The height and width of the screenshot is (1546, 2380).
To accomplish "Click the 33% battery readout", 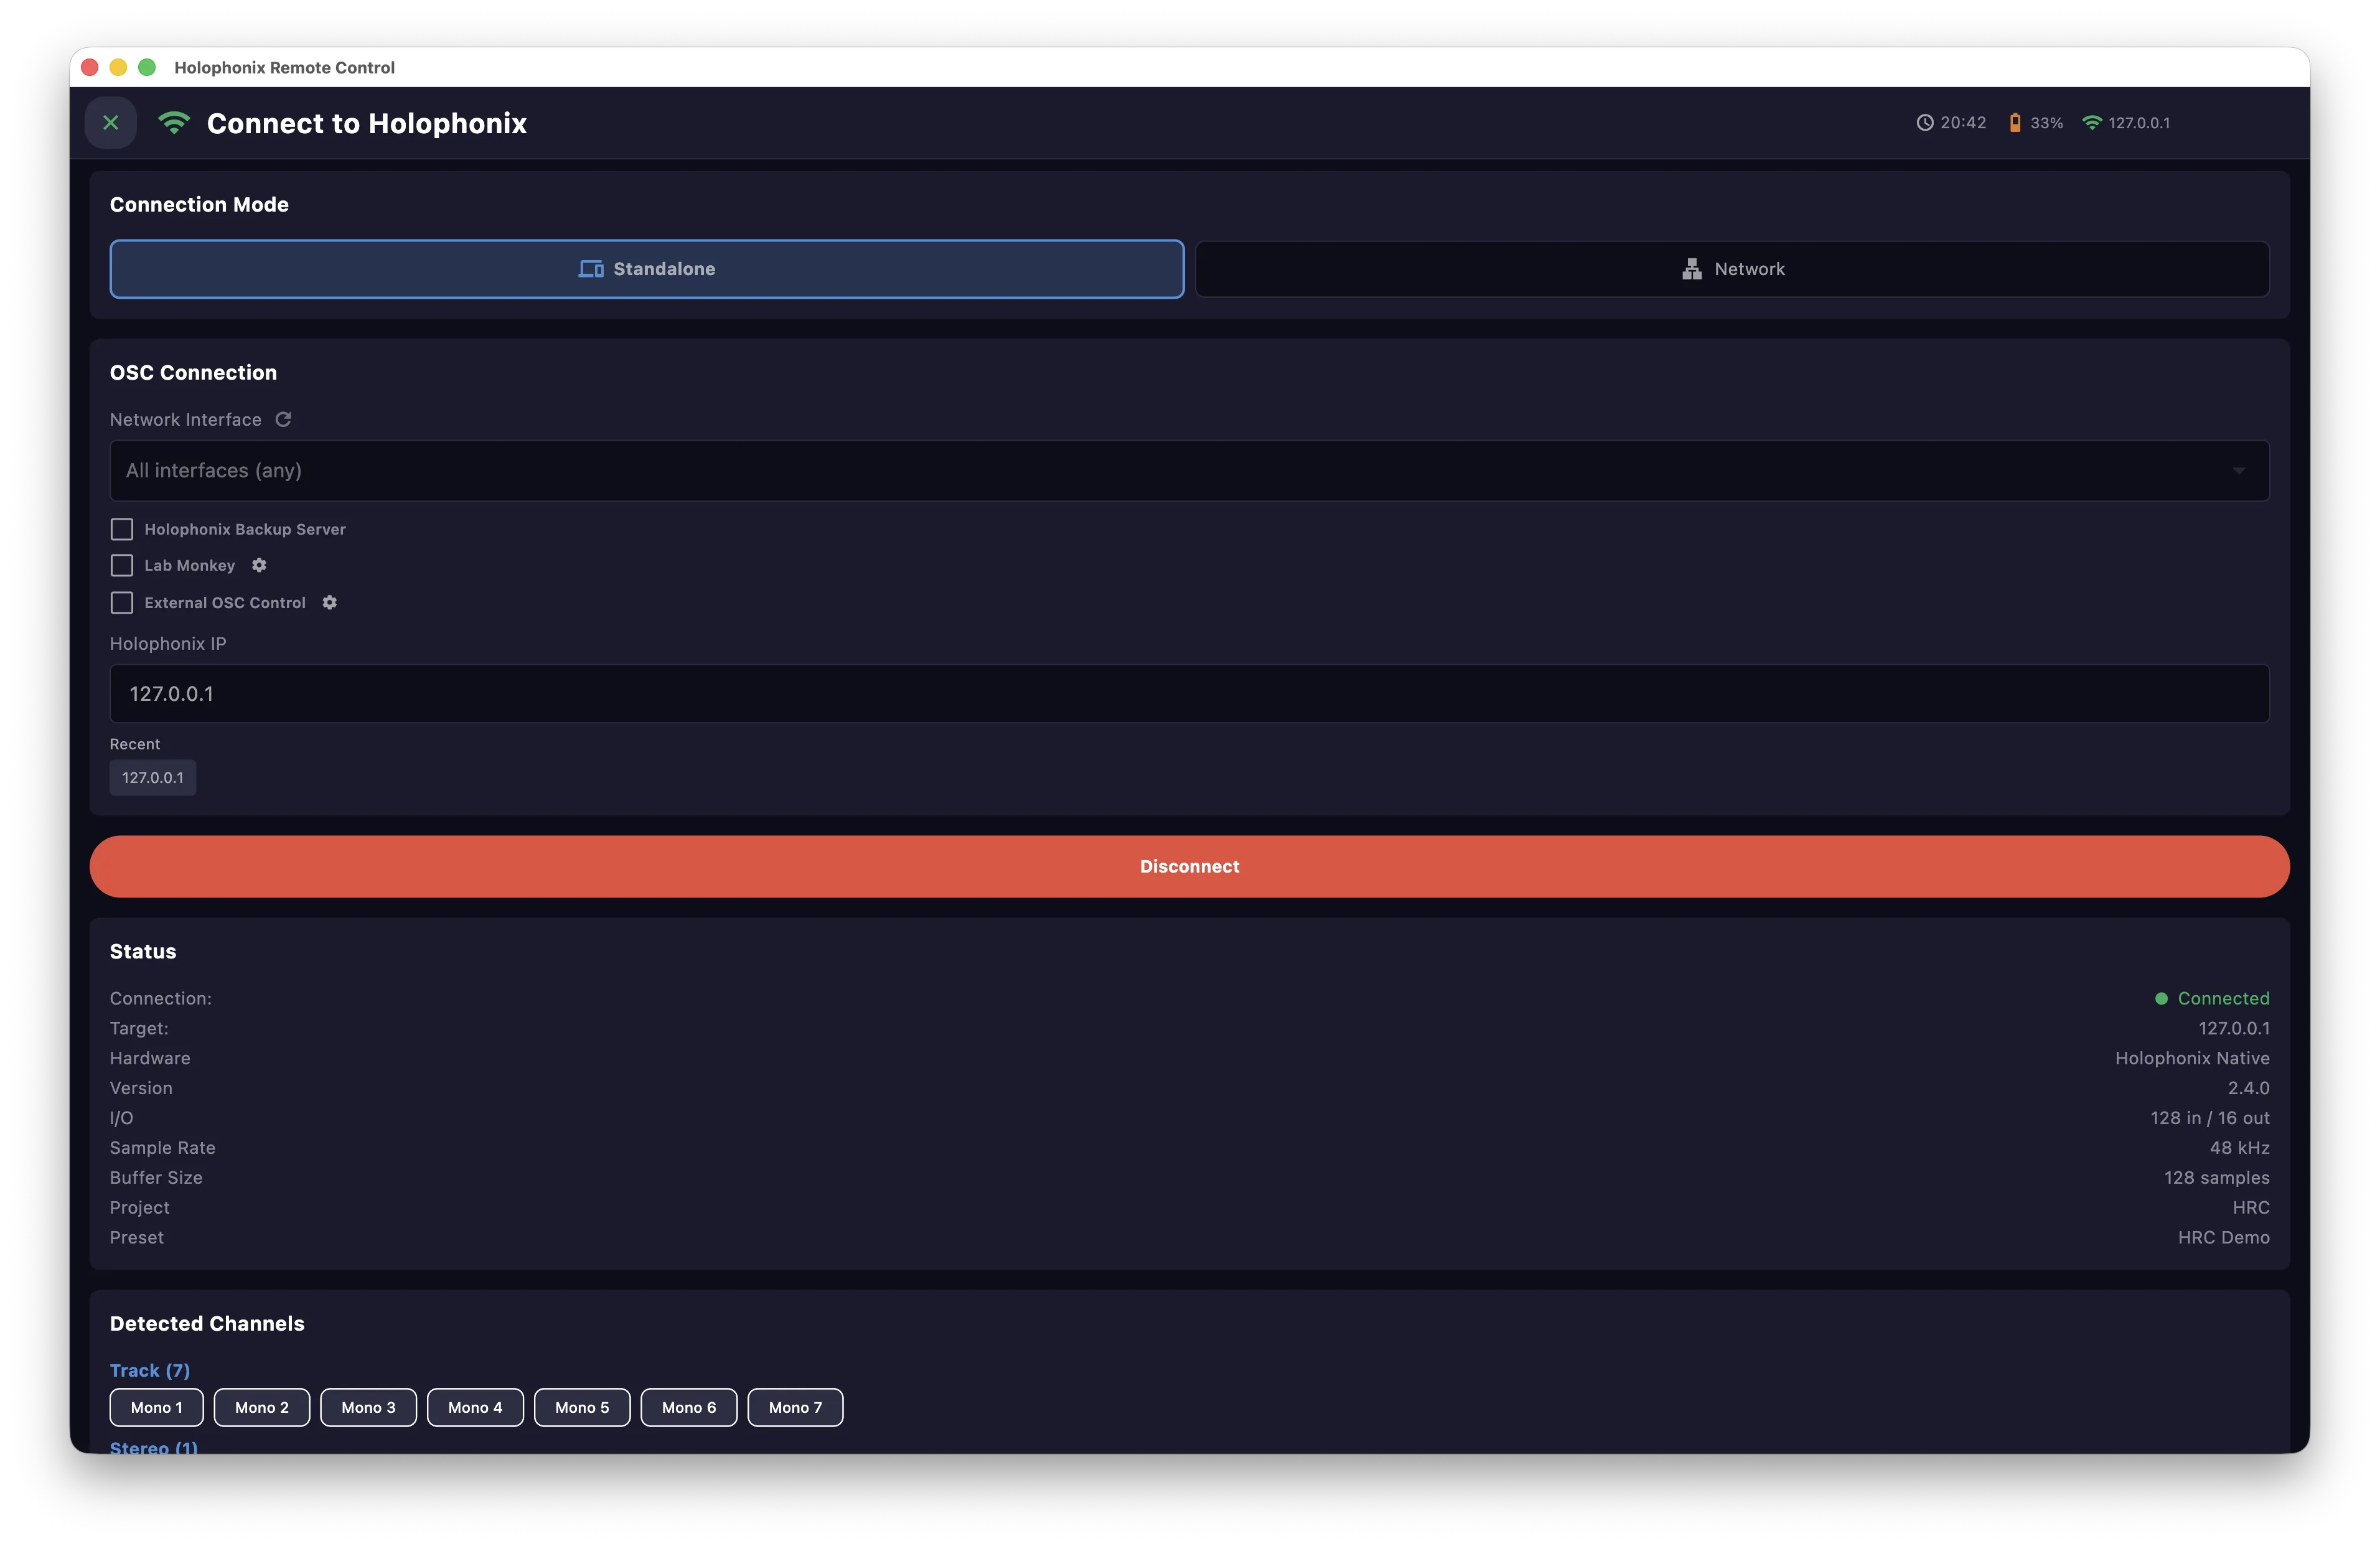I will point(2046,123).
